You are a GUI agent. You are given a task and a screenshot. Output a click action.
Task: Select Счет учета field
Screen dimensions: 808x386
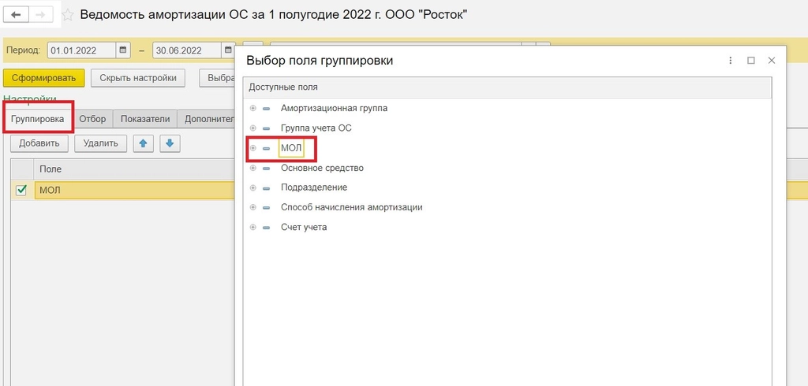coord(304,227)
